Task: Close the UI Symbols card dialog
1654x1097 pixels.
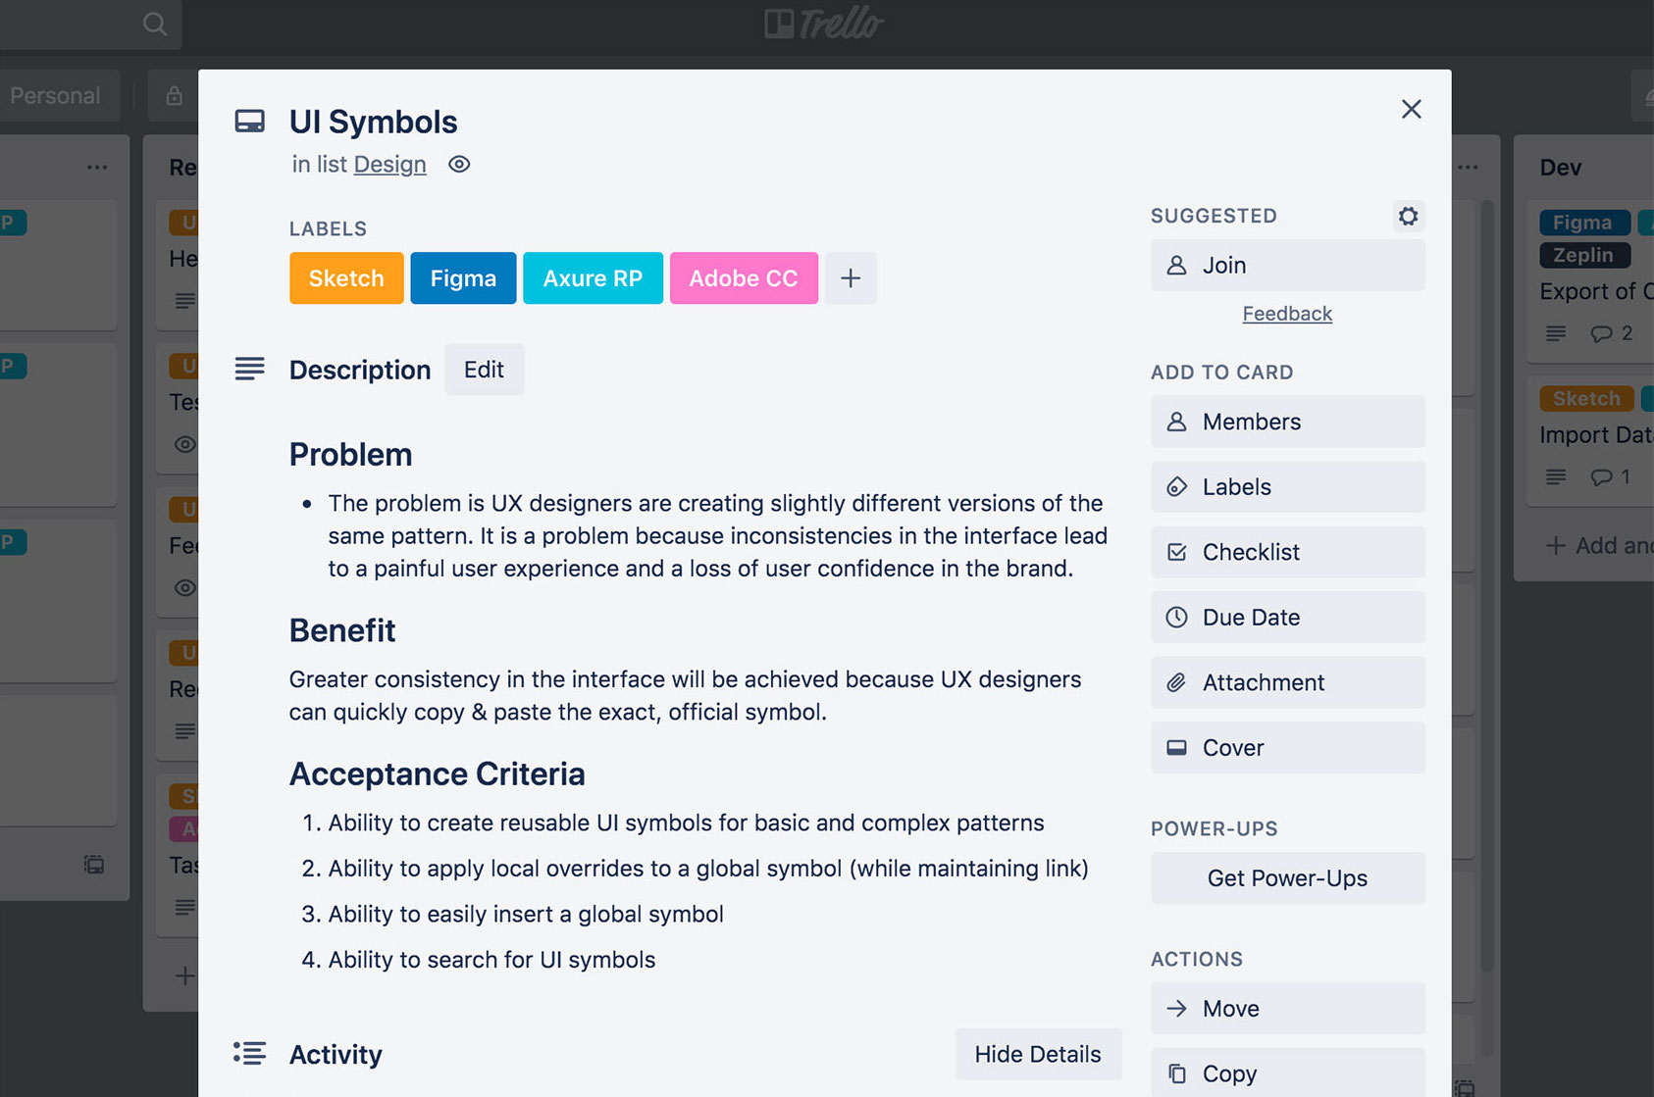Action: tap(1411, 109)
